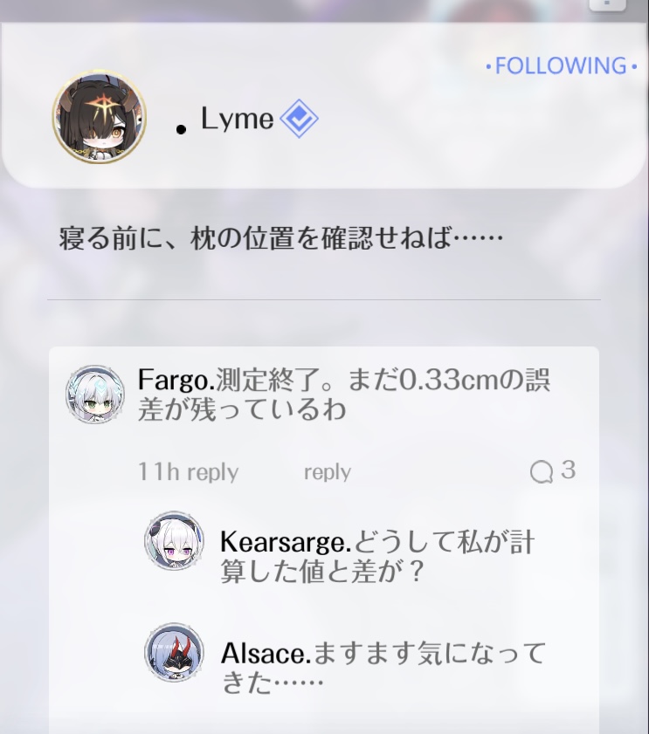Click the blue verified badge beside Lyme
Viewport: 649px width, 734px height.
point(299,119)
